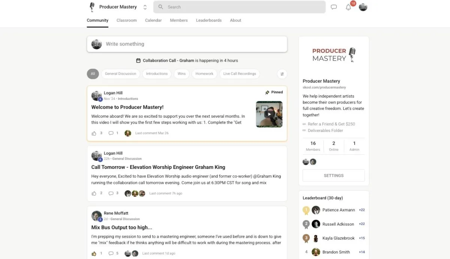Viewport: 450px width, 259px height.
Task: Like the Call Tomorrow post
Action: (94, 193)
